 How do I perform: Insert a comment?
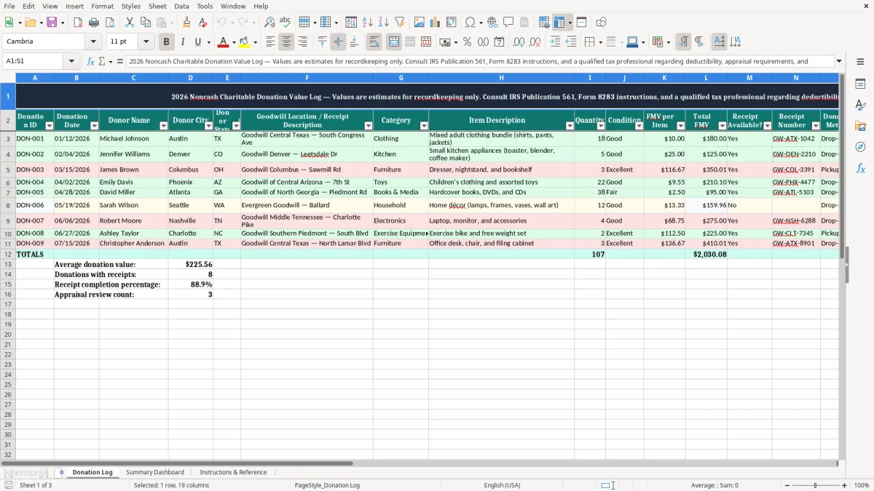point(508,23)
